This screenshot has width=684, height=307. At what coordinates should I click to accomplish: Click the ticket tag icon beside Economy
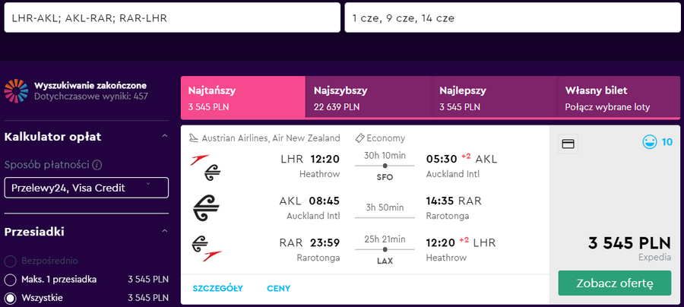(360, 138)
